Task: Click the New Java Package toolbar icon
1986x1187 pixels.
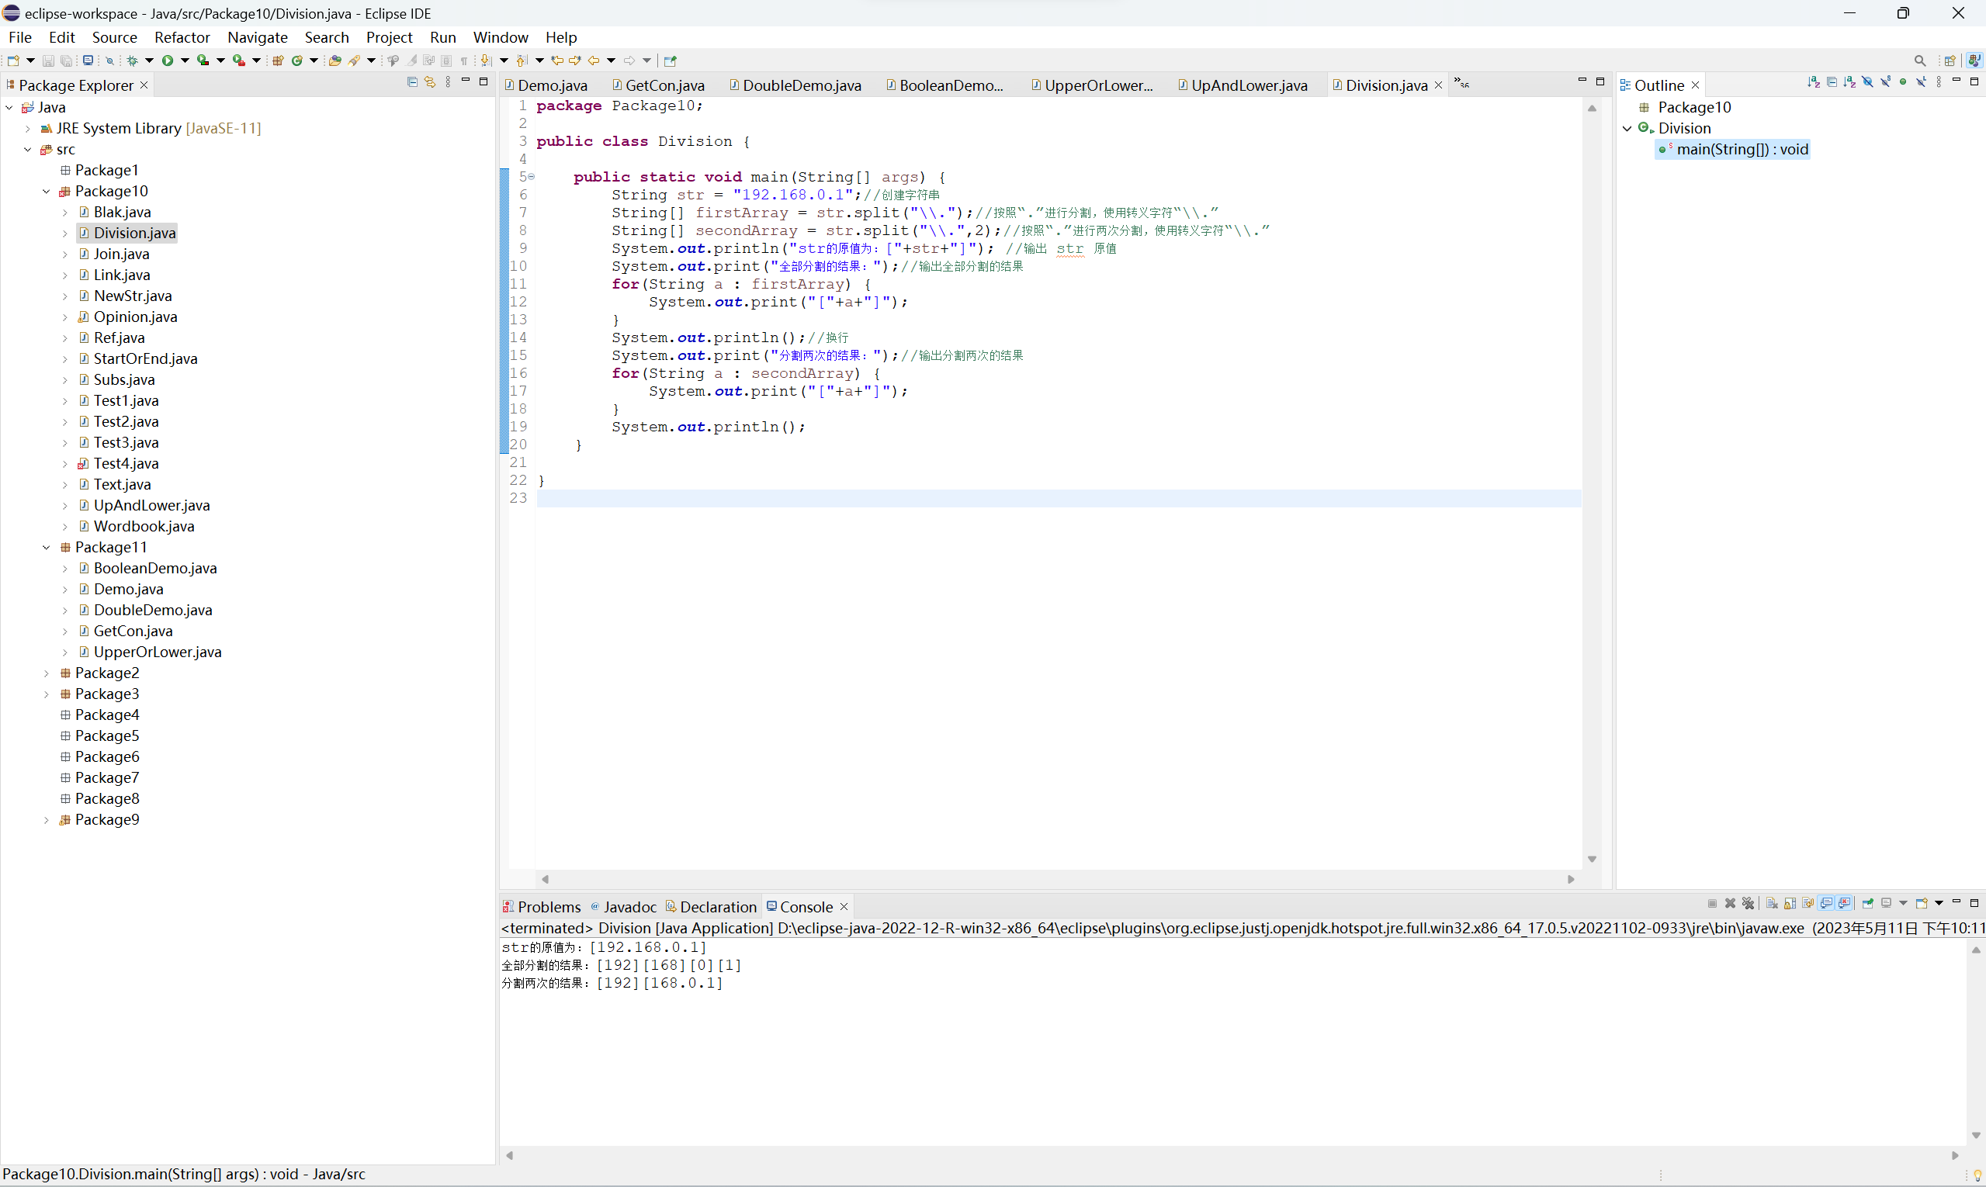Action: [x=279, y=61]
